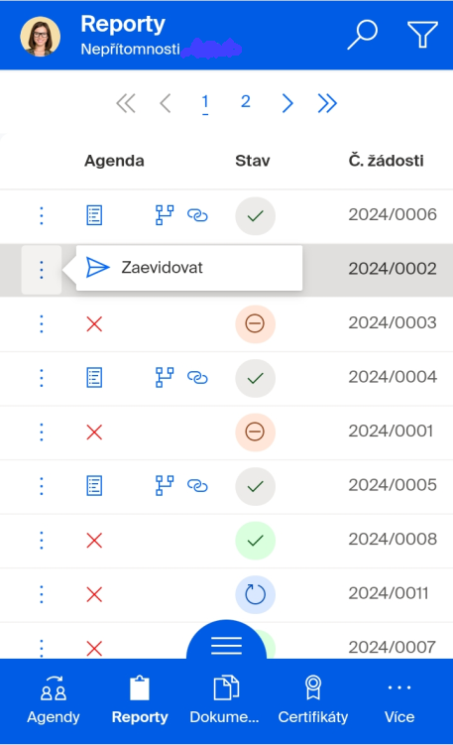Image resolution: width=453 pixels, height=745 pixels.
Task: Open document icon for request 2024/0006
Action: (x=94, y=215)
